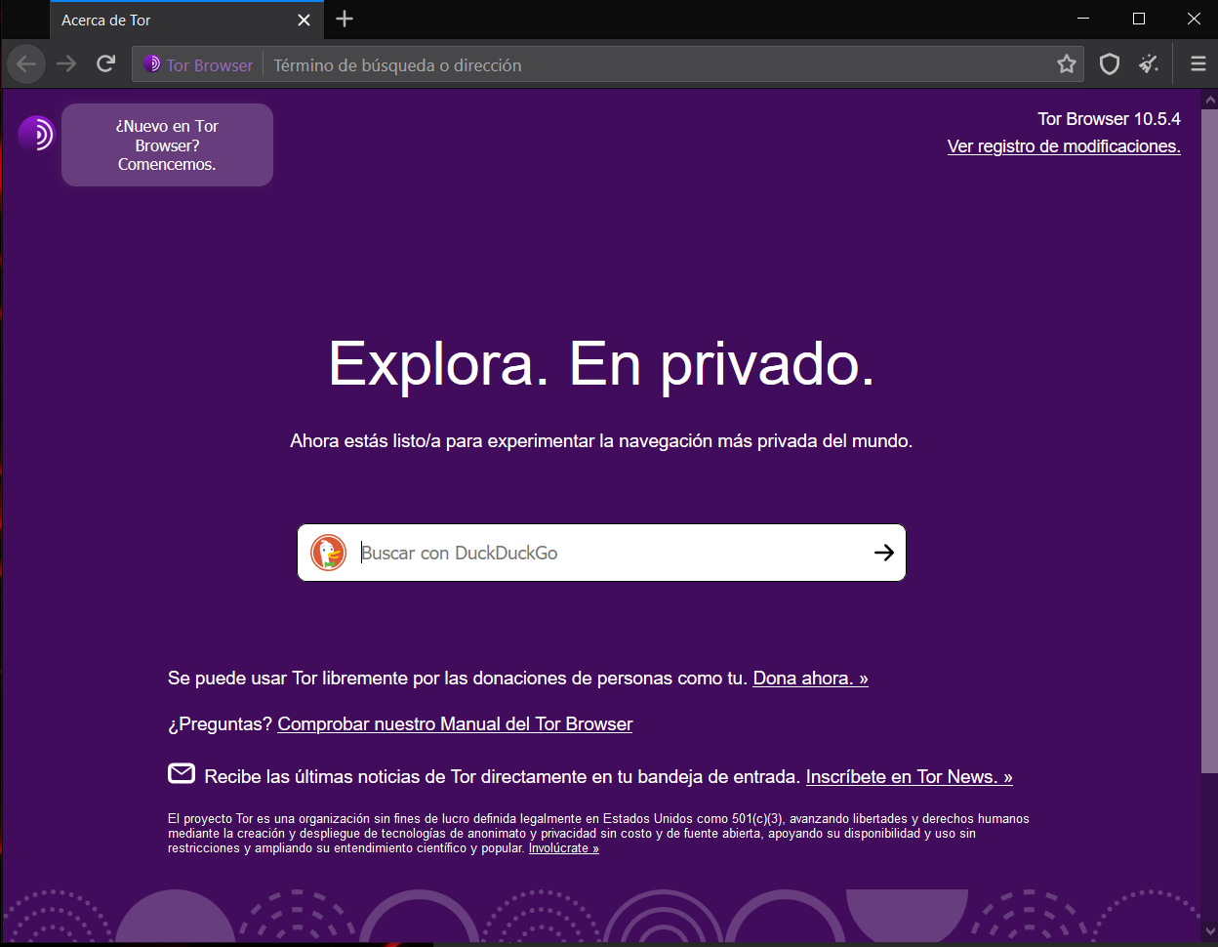This screenshot has width=1218, height=947.
Task: Open the security level shield icon
Action: point(1109,62)
